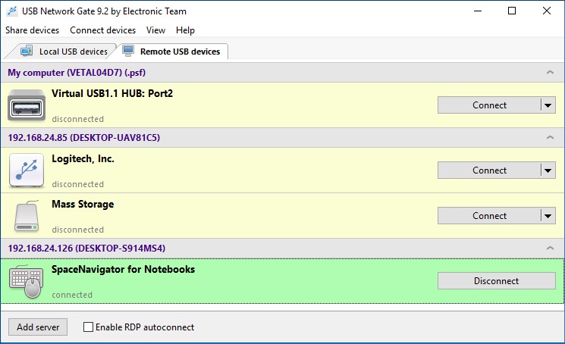Switch to the Local USB devices tab

[65, 52]
